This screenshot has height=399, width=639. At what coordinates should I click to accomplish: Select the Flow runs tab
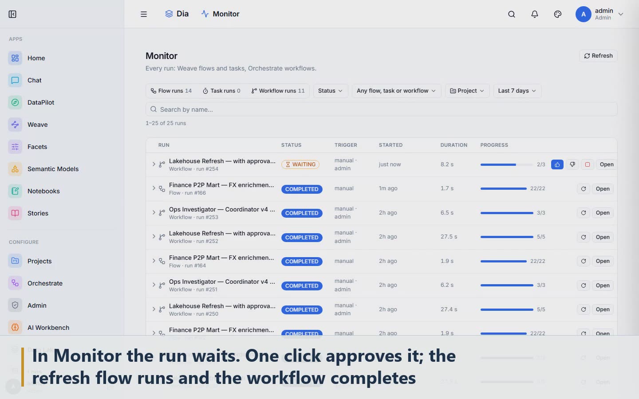coord(171,91)
